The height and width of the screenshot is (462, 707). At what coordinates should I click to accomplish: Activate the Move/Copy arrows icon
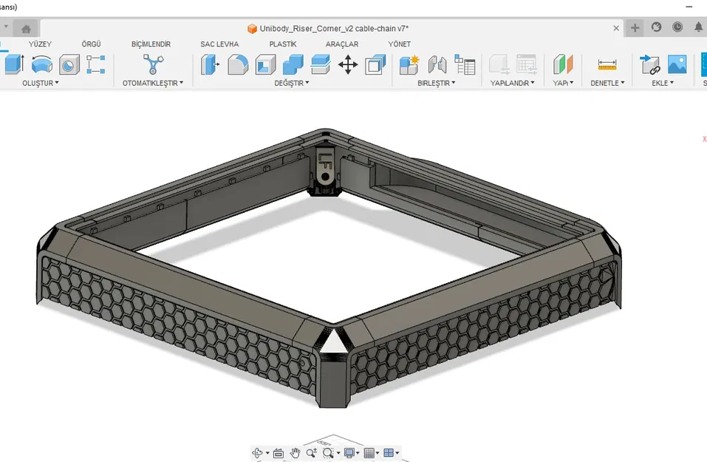click(x=348, y=64)
